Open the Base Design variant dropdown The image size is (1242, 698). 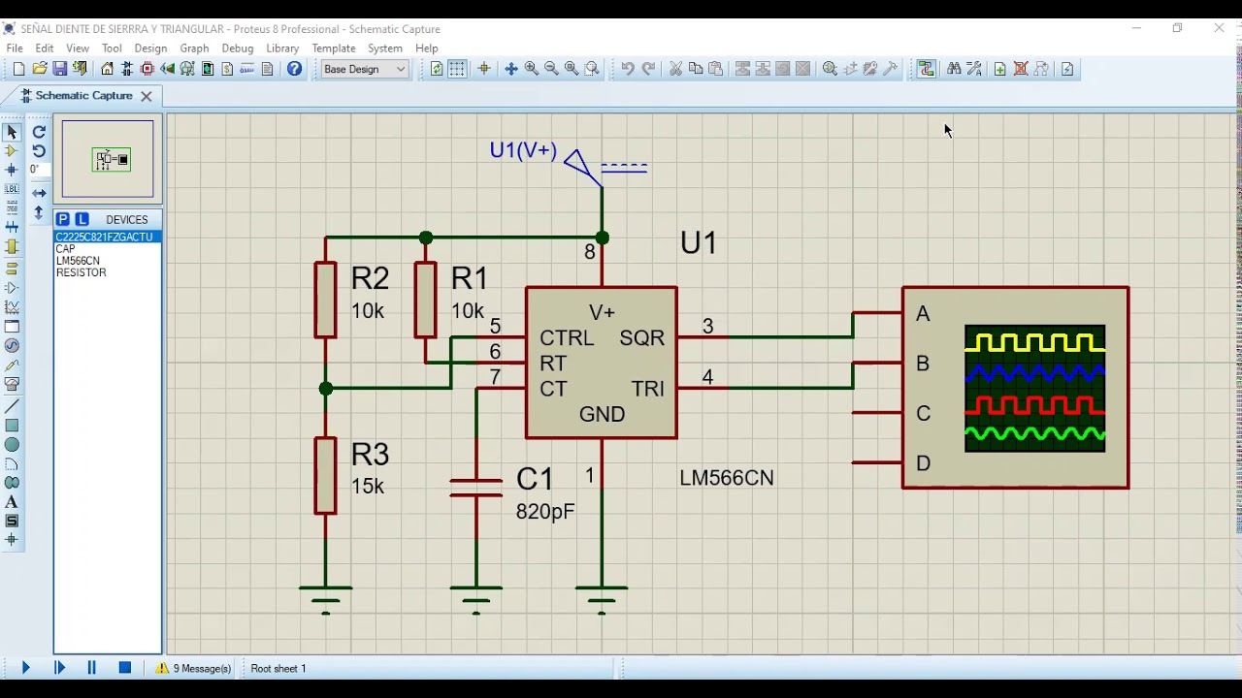(365, 69)
